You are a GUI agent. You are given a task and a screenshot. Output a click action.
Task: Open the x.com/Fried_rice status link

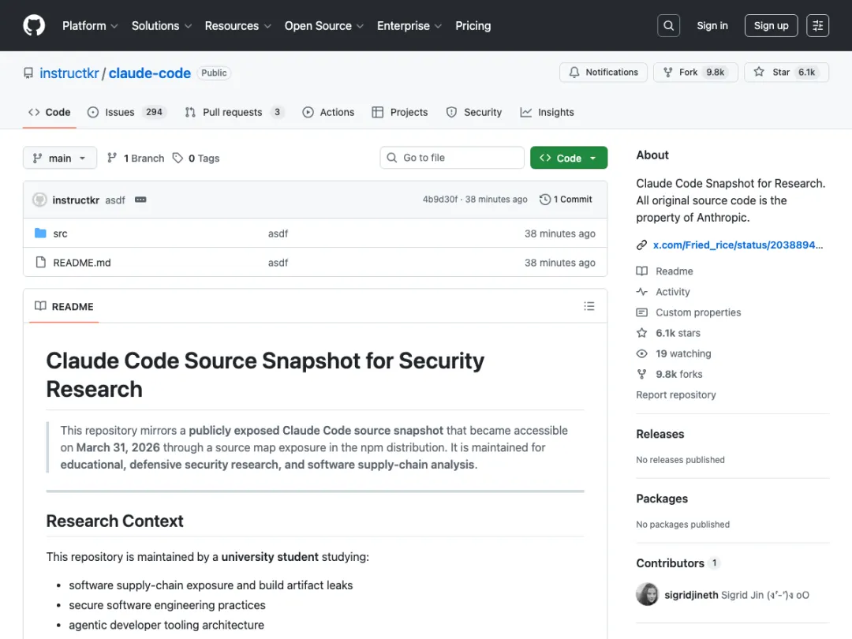click(738, 245)
